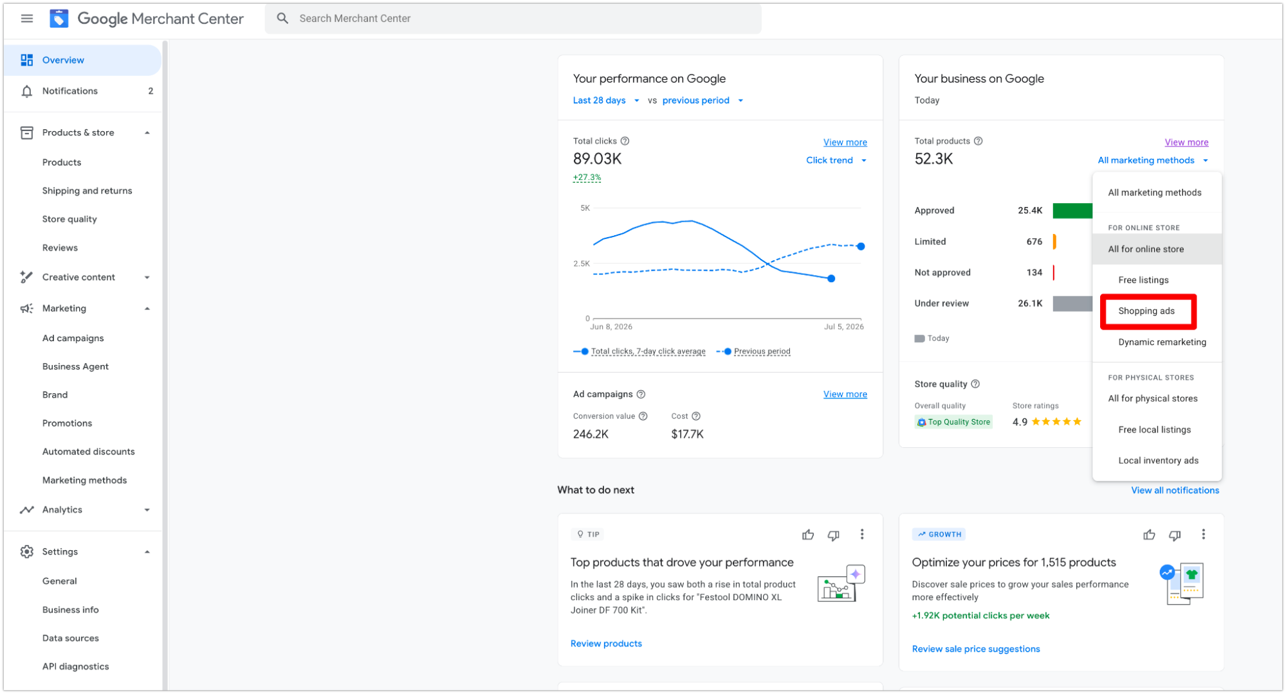Click the Settings gear icon
This screenshot has height=694, width=1286.
click(26, 551)
